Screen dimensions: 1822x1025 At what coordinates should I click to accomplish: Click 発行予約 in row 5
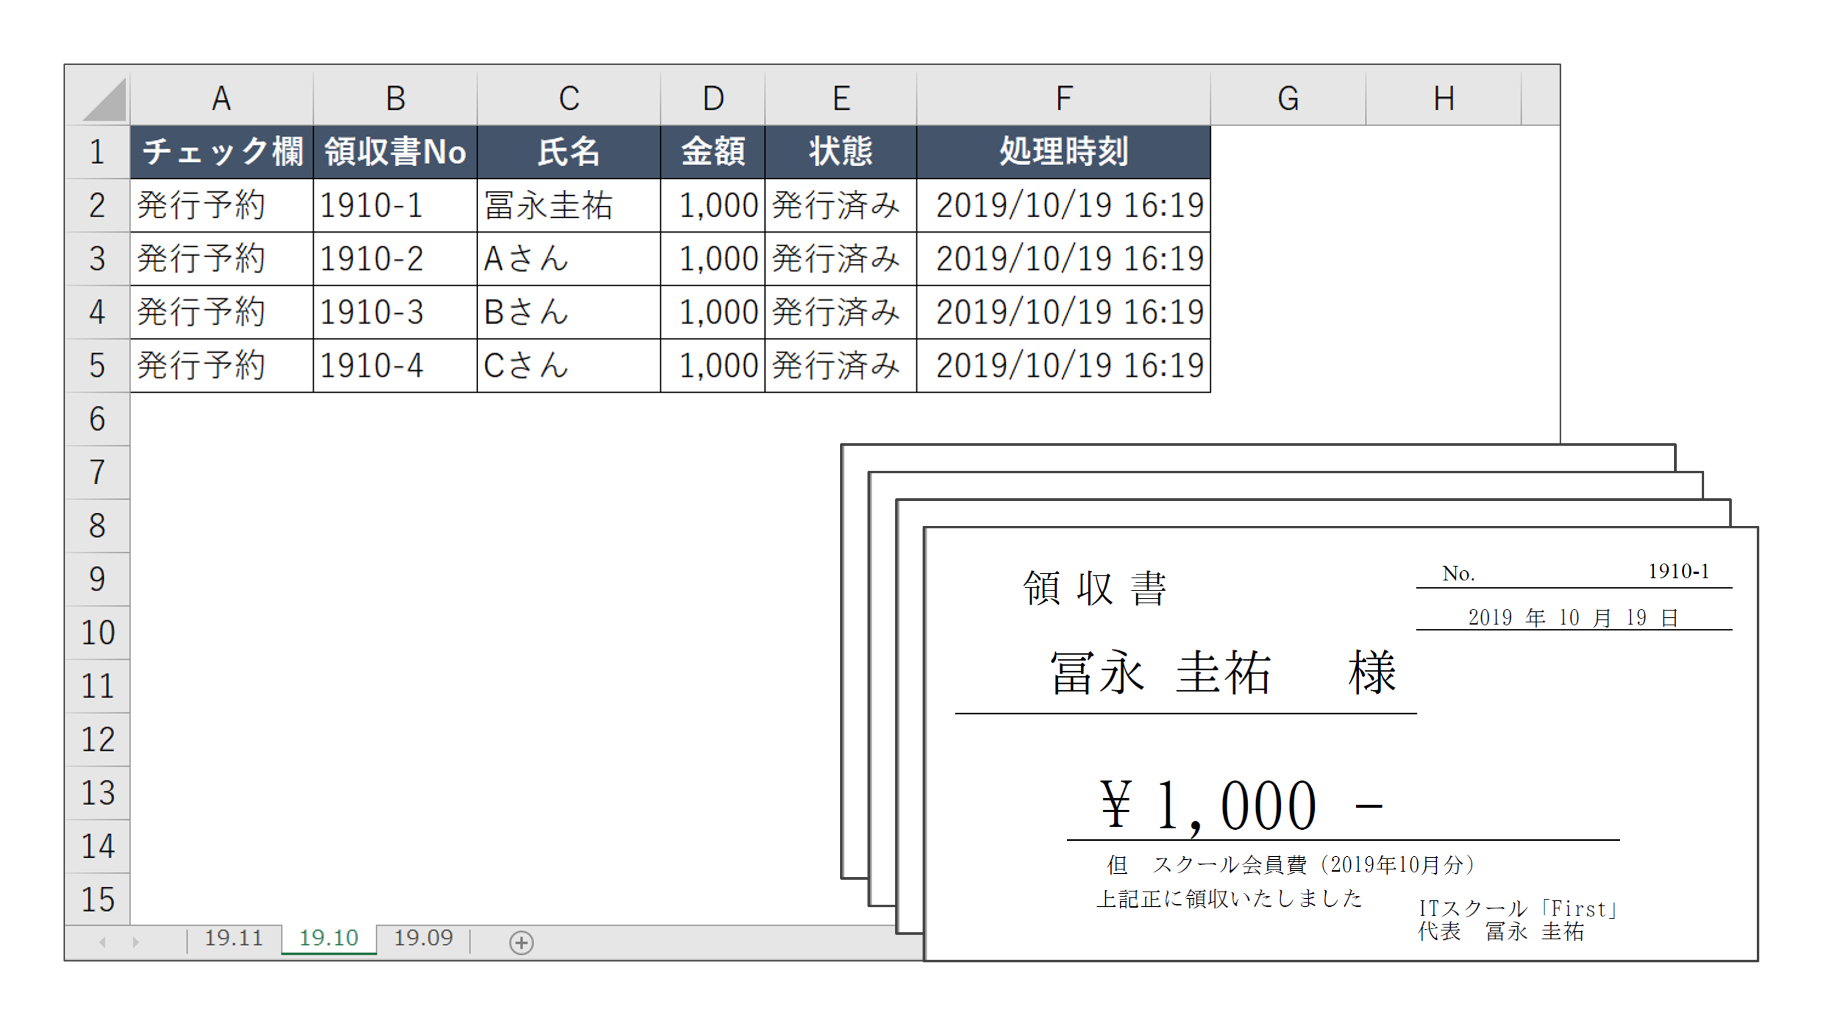click(x=221, y=366)
